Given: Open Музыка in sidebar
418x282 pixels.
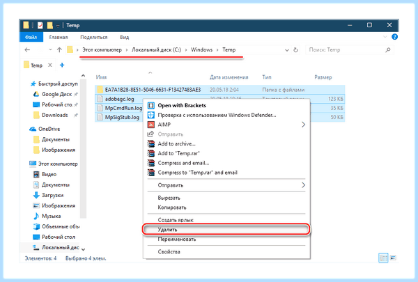Looking at the screenshot, I should [x=47, y=216].
